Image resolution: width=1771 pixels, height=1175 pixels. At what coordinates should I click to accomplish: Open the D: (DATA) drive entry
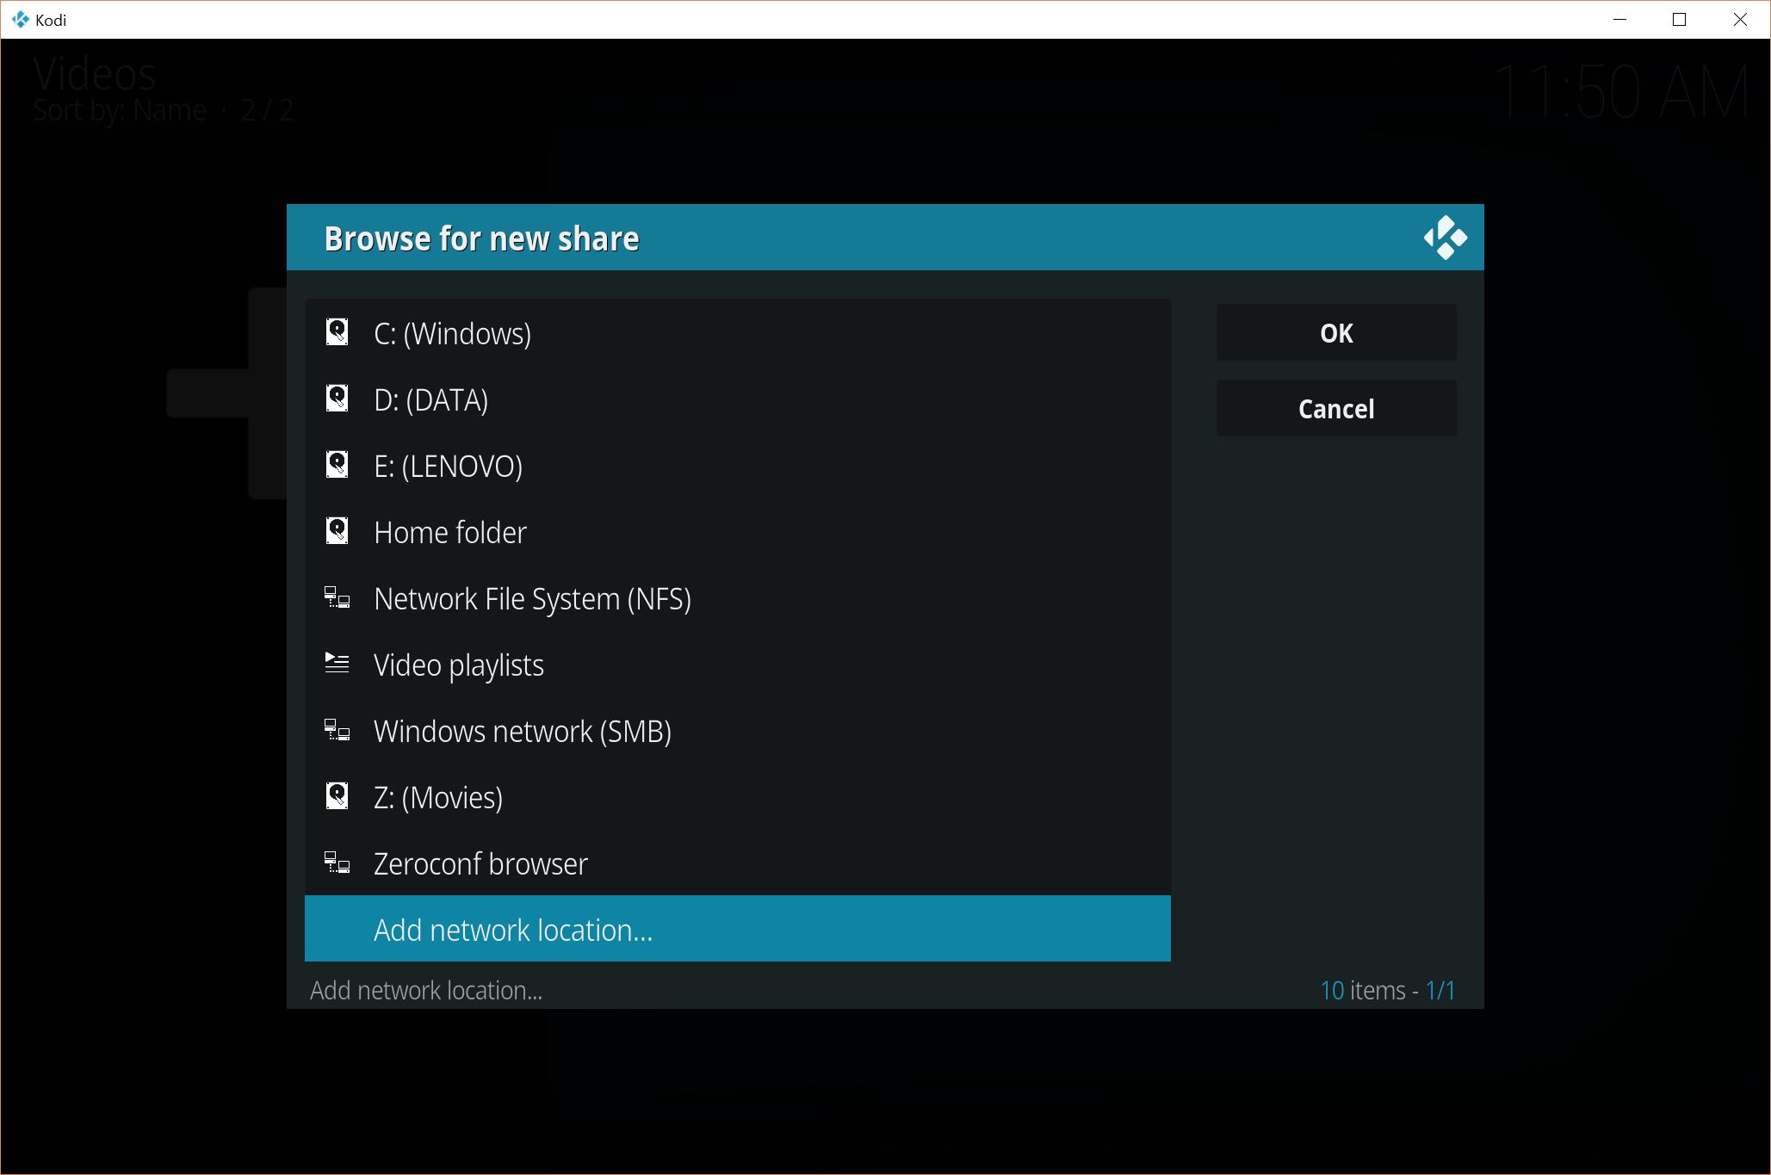coord(430,400)
